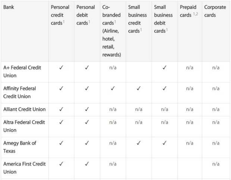The width and height of the screenshot is (231, 180).
Task: Open footnote 1,2 beside Prepaid cards
Action: (195, 14)
